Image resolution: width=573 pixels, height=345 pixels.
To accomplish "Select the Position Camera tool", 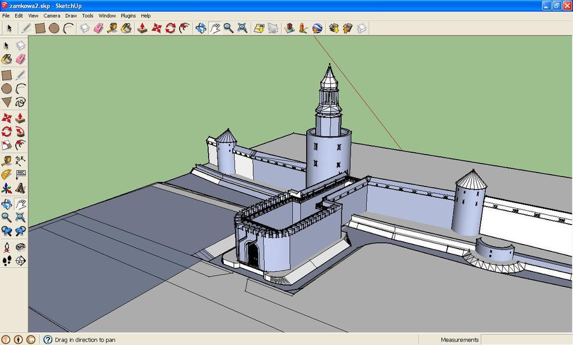I will click(7, 247).
